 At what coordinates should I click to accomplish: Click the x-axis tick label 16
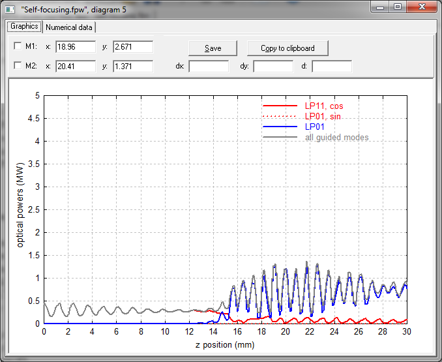click(x=237, y=331)
